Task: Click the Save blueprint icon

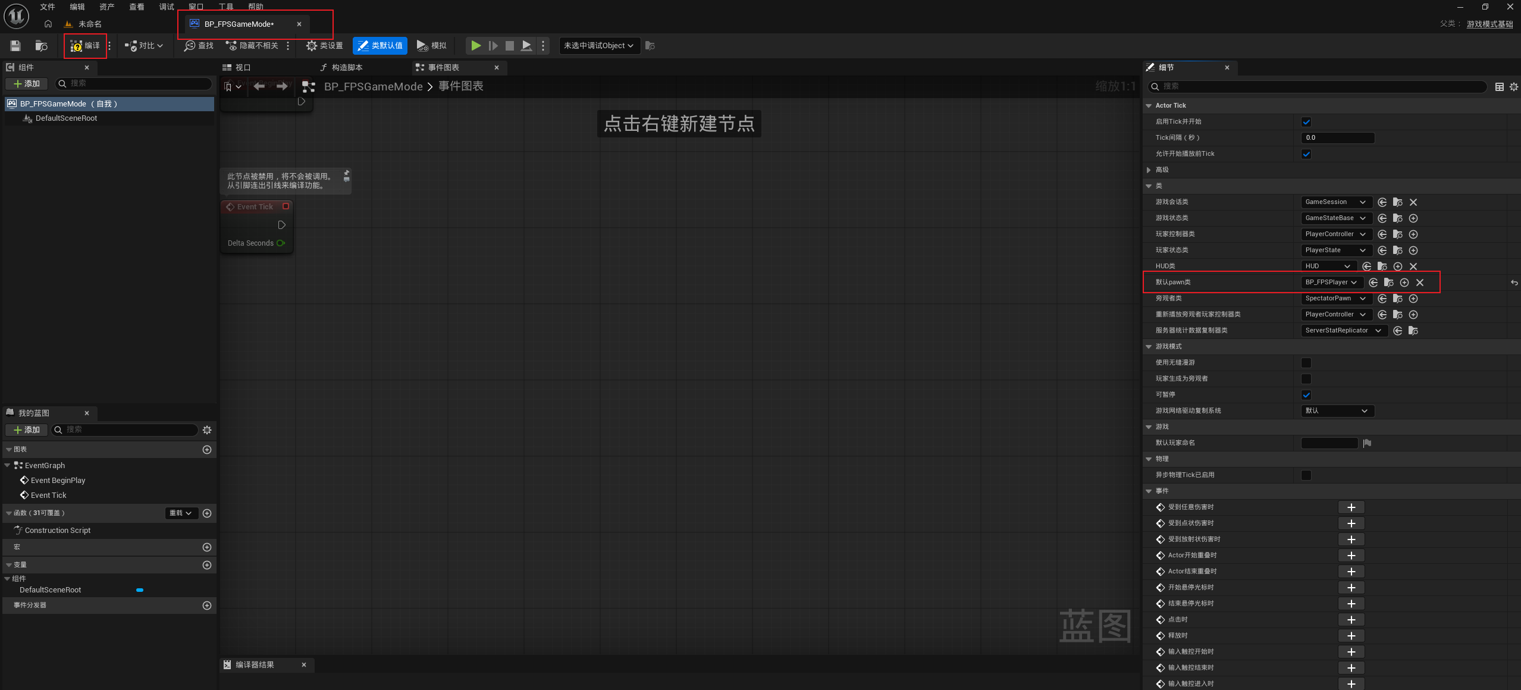Action: [15, 46]
